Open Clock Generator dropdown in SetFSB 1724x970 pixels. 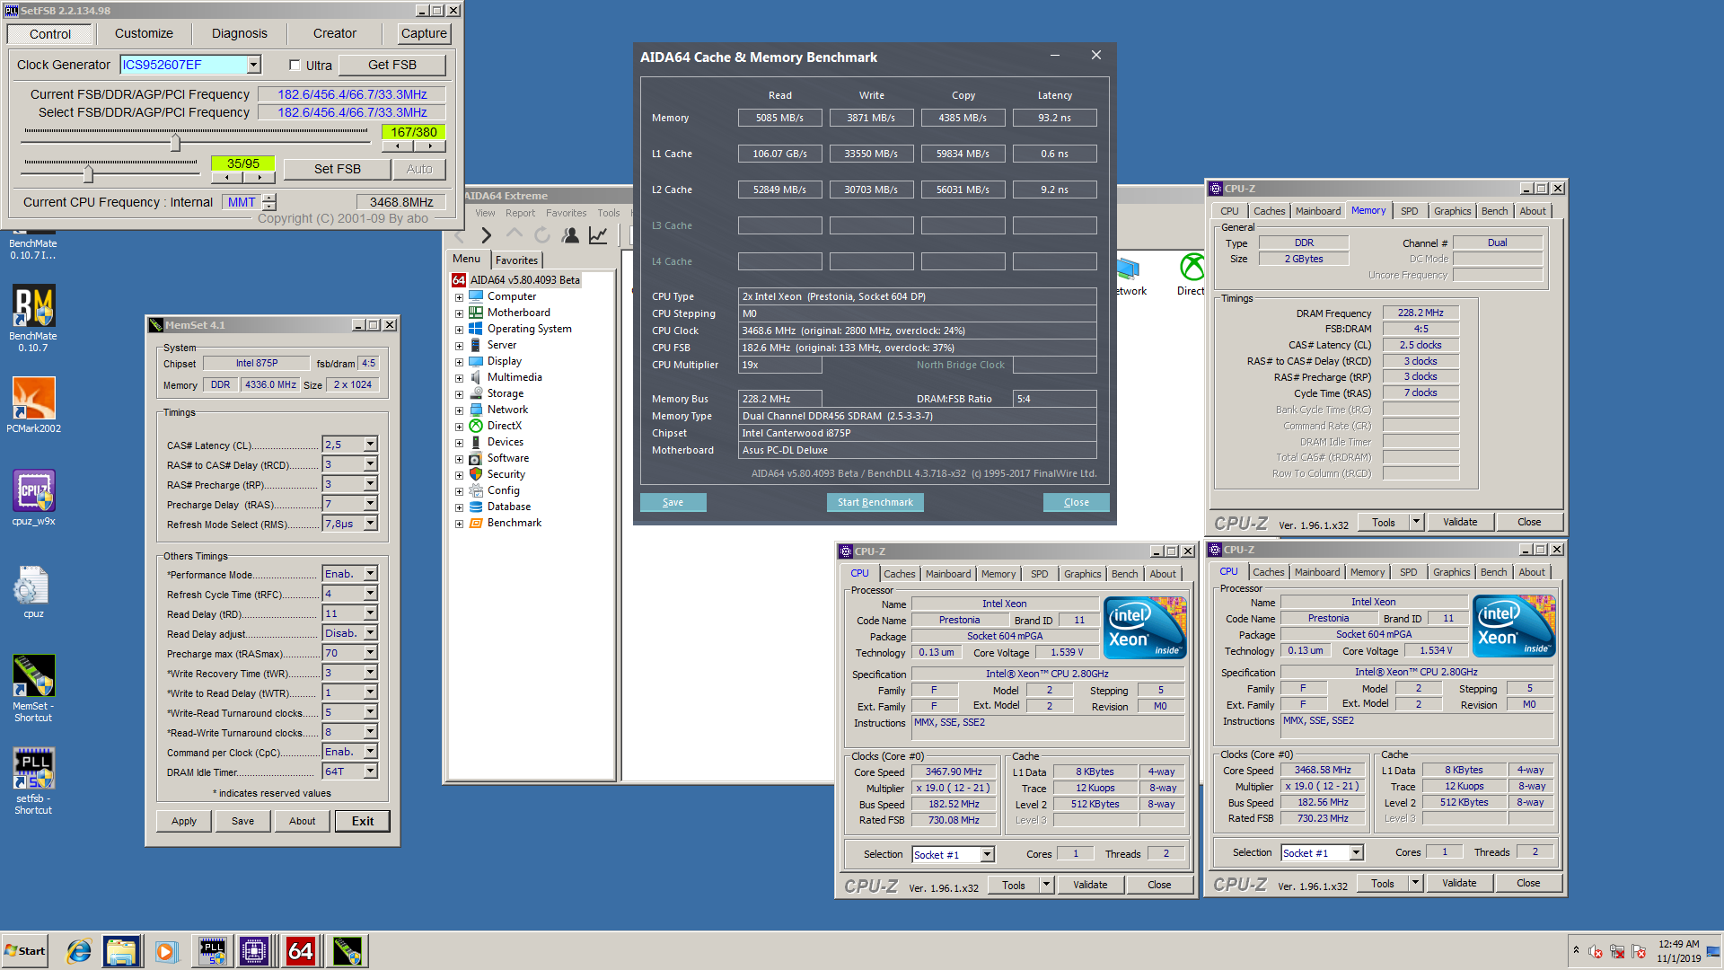tap(254, 65)
